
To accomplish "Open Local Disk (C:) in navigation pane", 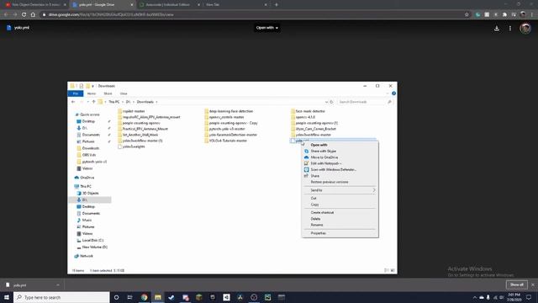I will (92, 241).
